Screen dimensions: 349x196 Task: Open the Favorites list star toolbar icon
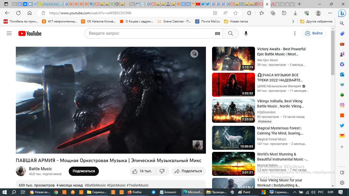coord(262,13)
